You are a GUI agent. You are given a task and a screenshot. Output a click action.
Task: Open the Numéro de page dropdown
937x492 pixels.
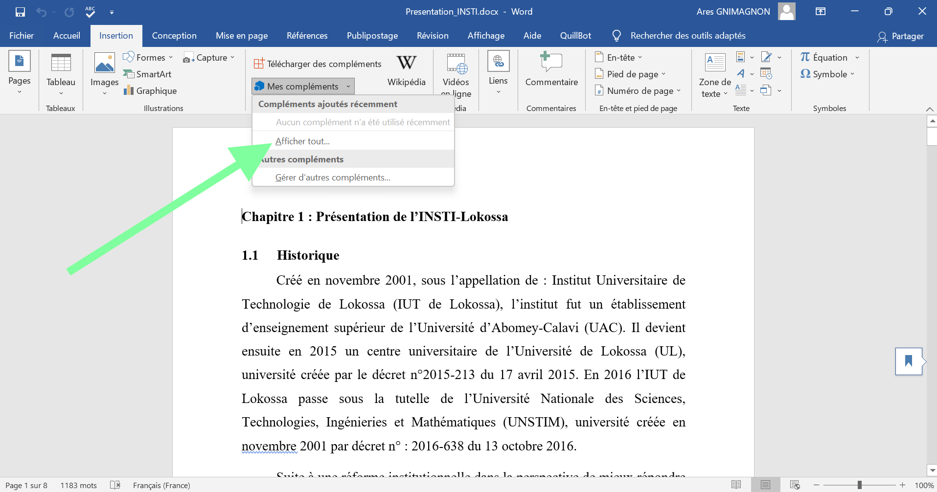(x=638, y=91)
